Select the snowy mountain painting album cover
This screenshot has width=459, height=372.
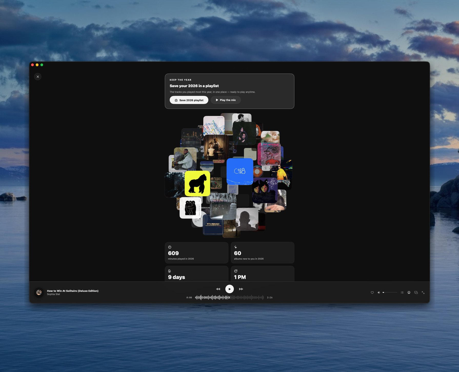214,125
